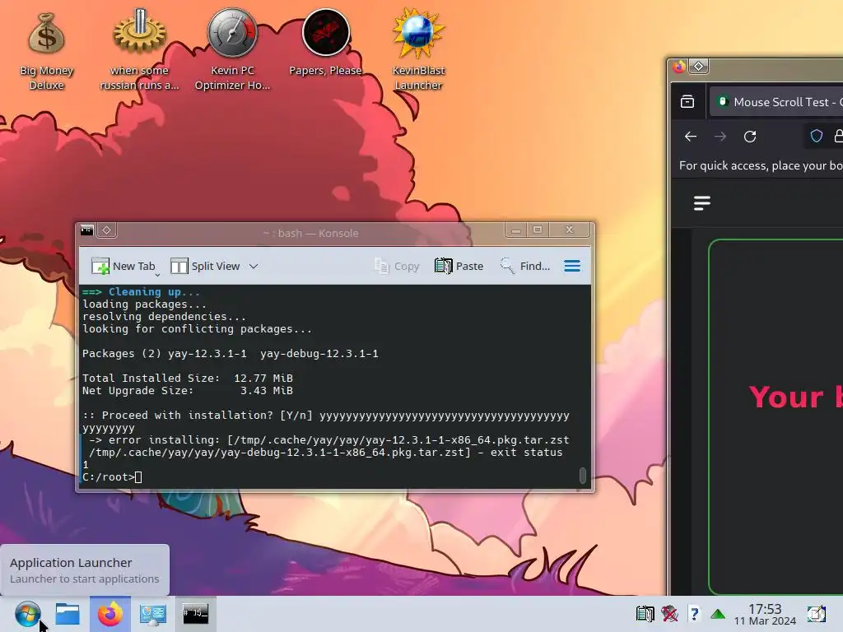This screenshot has width=843, height=632.
Task: Open clipboard tray icon
Action: click(x=645, y=614)
